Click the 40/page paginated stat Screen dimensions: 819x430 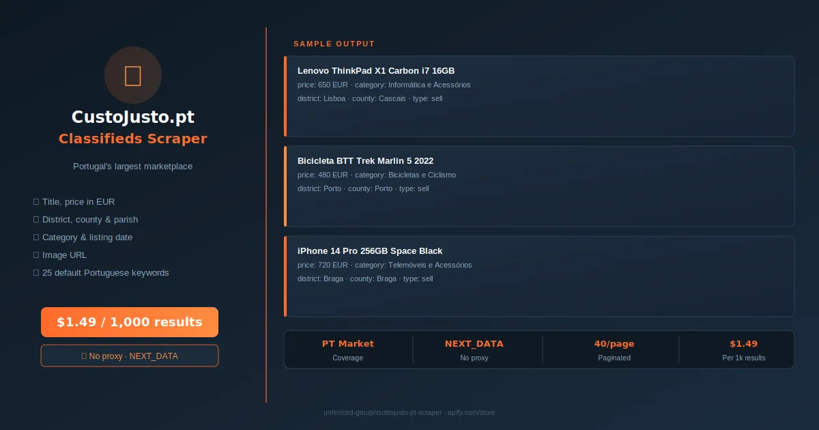614,349
